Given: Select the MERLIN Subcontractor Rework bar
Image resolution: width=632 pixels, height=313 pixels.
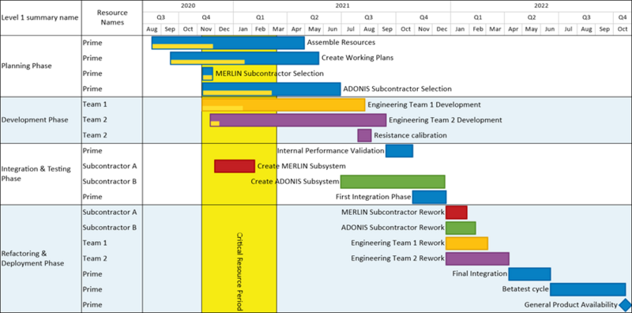Looking at the screenshot, I should coord(457,212).
